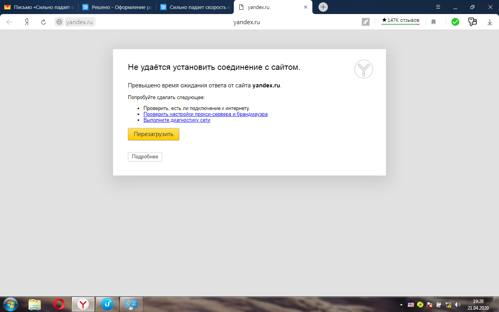Open the 147K отзывов site rating
Screen dimensions: 499x312
[x=400, y=20]
